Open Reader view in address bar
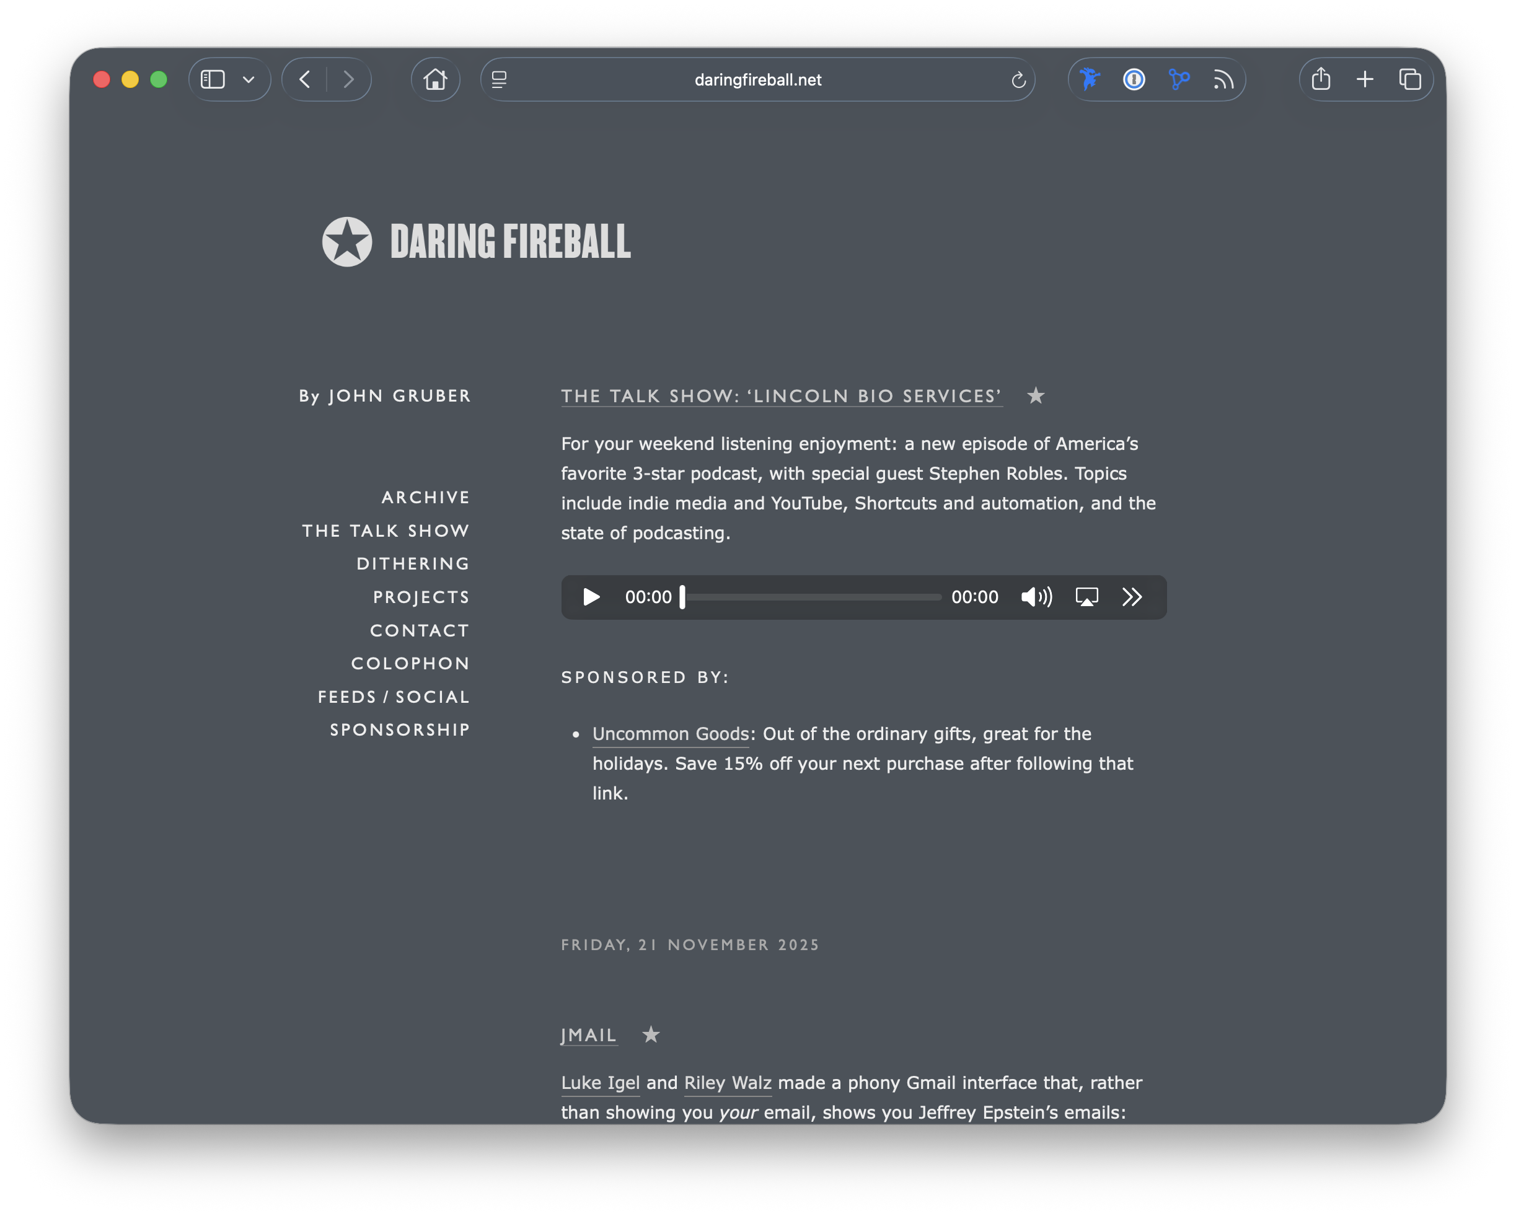The height and width of the screenshot is (1216, 1516). click(500, 79)
